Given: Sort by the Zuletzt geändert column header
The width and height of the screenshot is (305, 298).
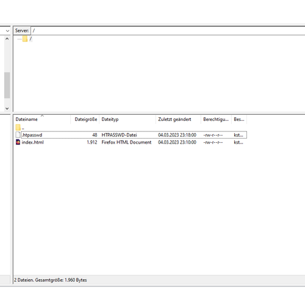Looking at the screenshot, I should [x=178, y=119].
